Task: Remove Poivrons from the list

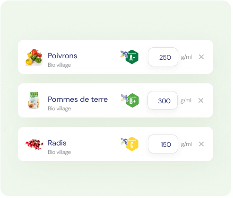Action: pyautogui.click(x=201, y=57)
